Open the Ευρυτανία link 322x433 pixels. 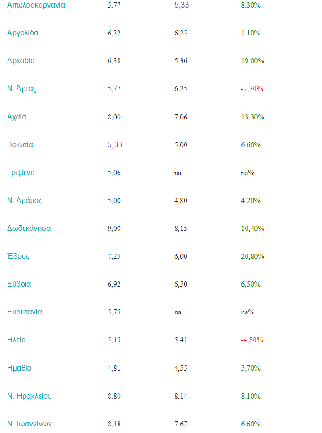pos(25,312)
